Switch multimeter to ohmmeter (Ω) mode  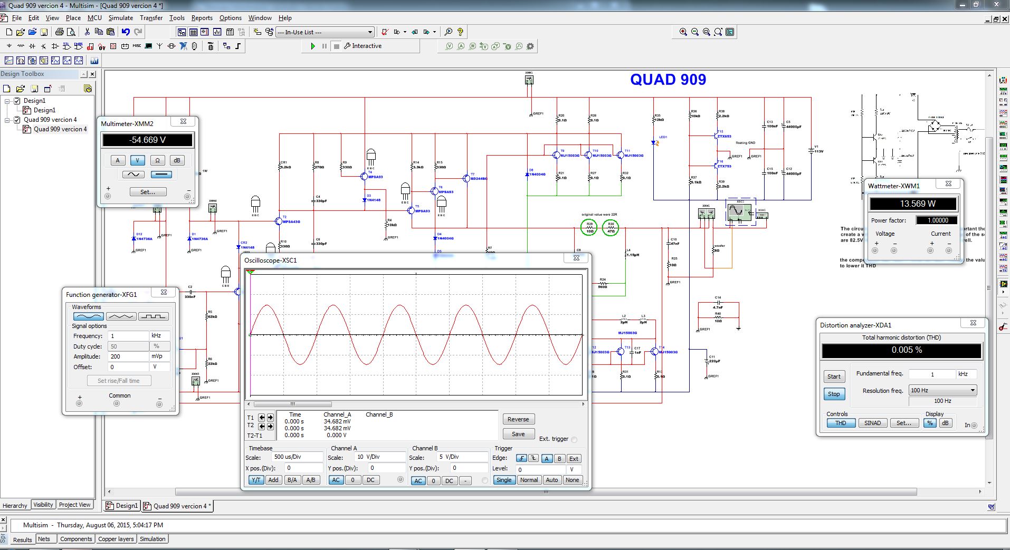point(157,160)
